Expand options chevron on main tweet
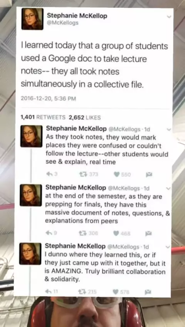Image resolution: width=185 pixels, height=327 pixels. (169, 17)
